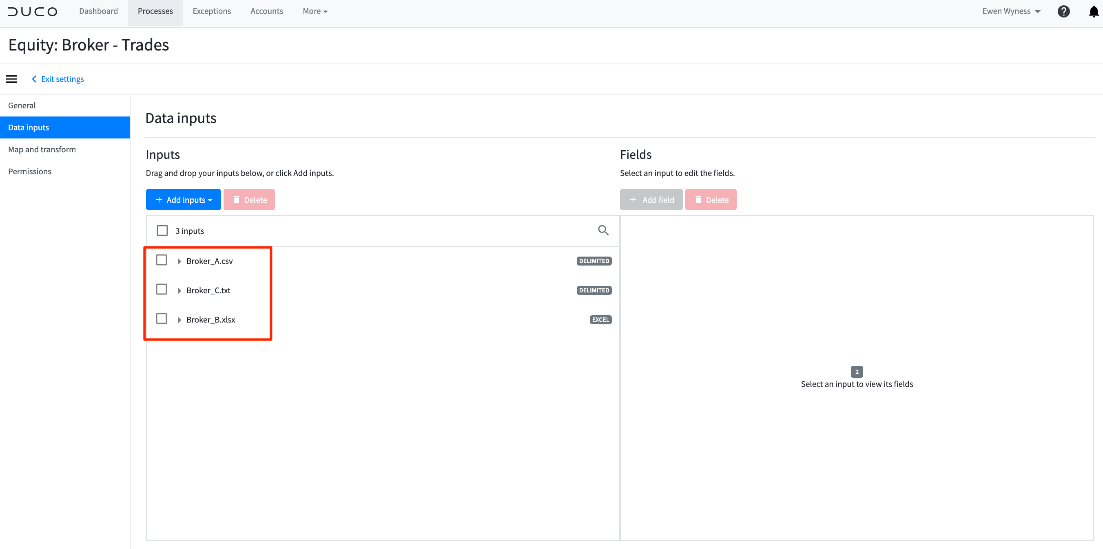Click the DELIMITED badge next to Broker_A.csv
Viewport: 1103px width, 549px height.
tap(594, 261)
